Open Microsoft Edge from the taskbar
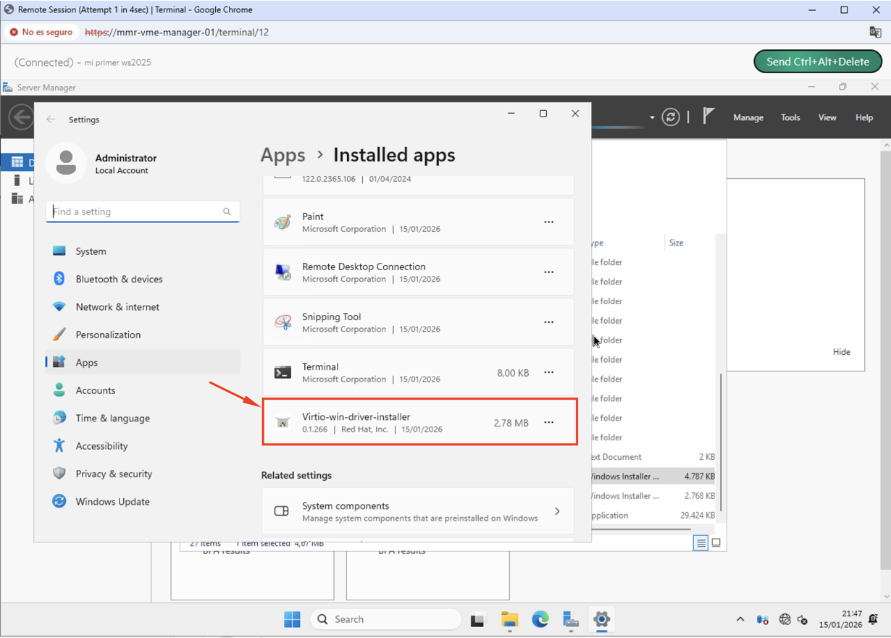 [x=540, y=619]
